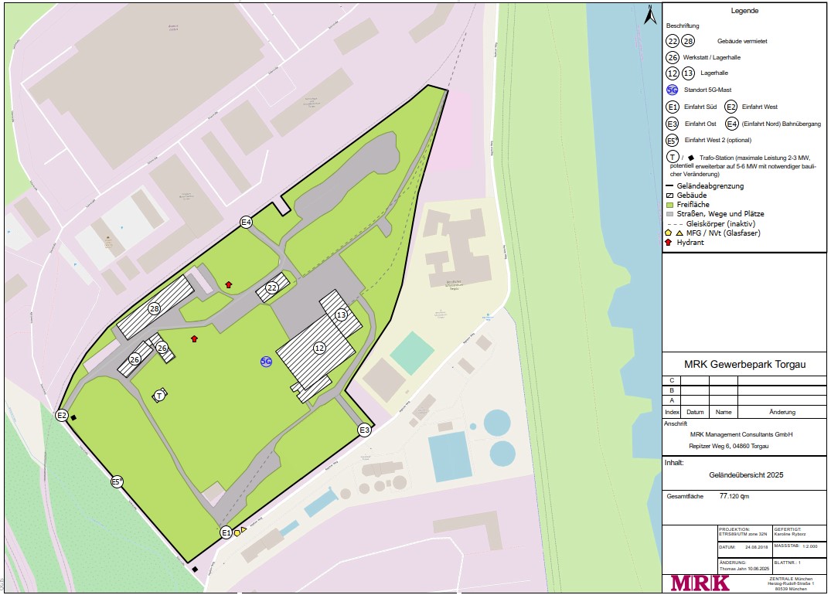Select building 13 circle label on the map

click(341, 315)
